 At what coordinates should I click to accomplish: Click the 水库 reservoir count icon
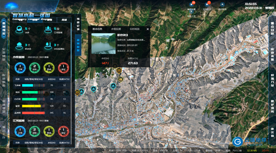19,30
